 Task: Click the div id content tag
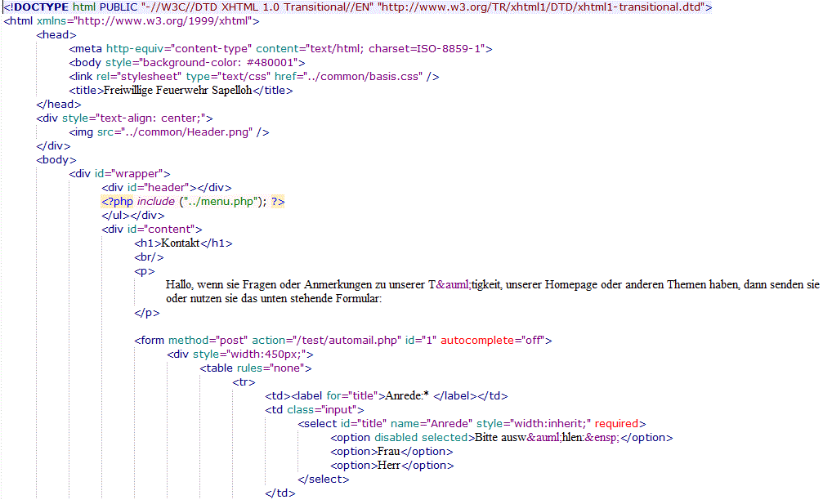pyautogui.click(x=152, y=230)
